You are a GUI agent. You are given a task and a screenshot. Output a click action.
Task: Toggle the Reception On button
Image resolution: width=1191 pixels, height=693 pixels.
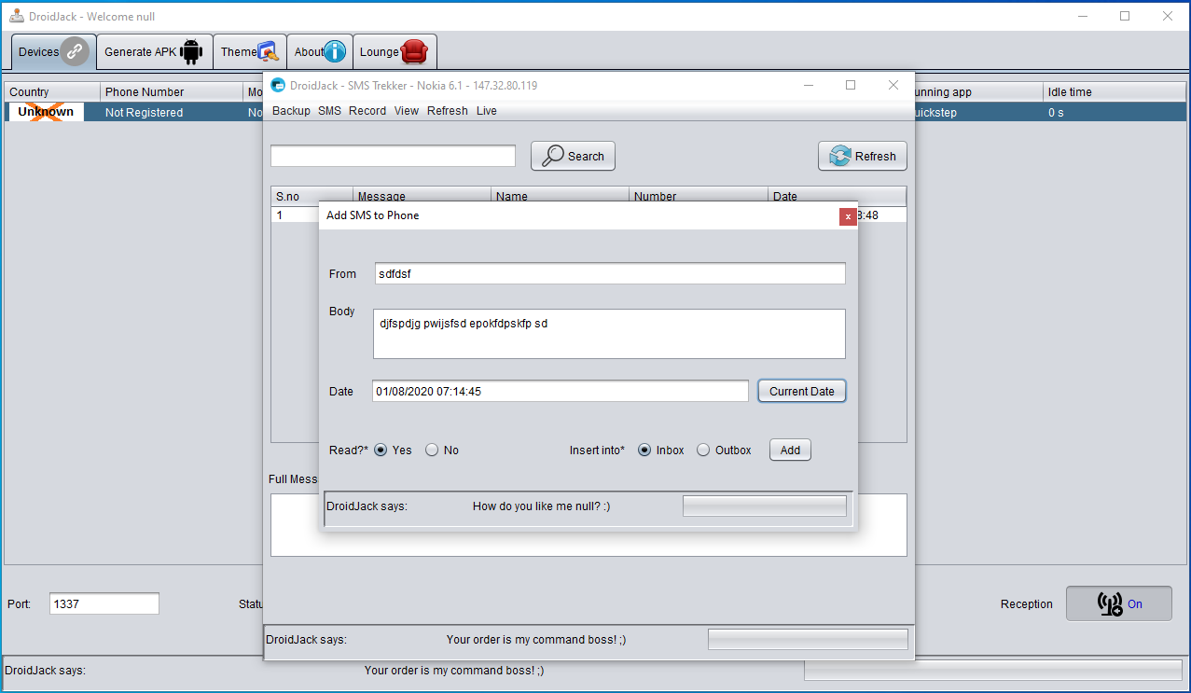click(1119, 603)
